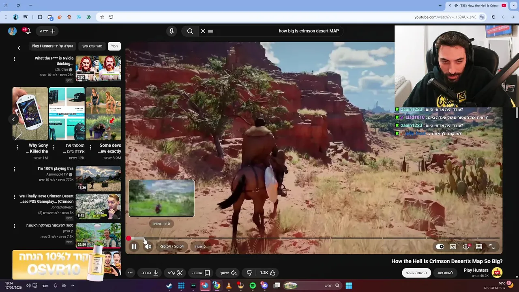Open a new browser tab with plus

tap(440, 6)
